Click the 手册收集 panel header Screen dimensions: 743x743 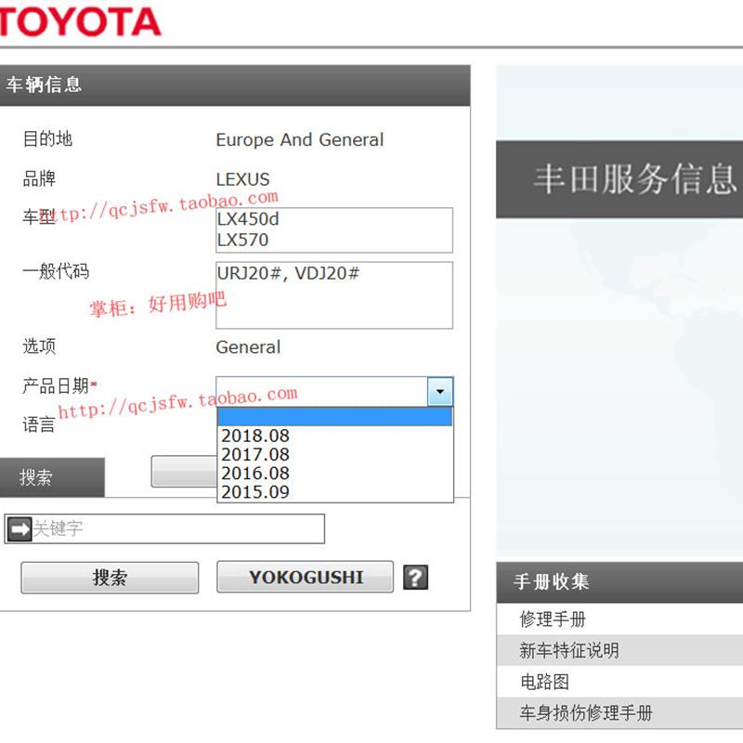click(619, 582)
